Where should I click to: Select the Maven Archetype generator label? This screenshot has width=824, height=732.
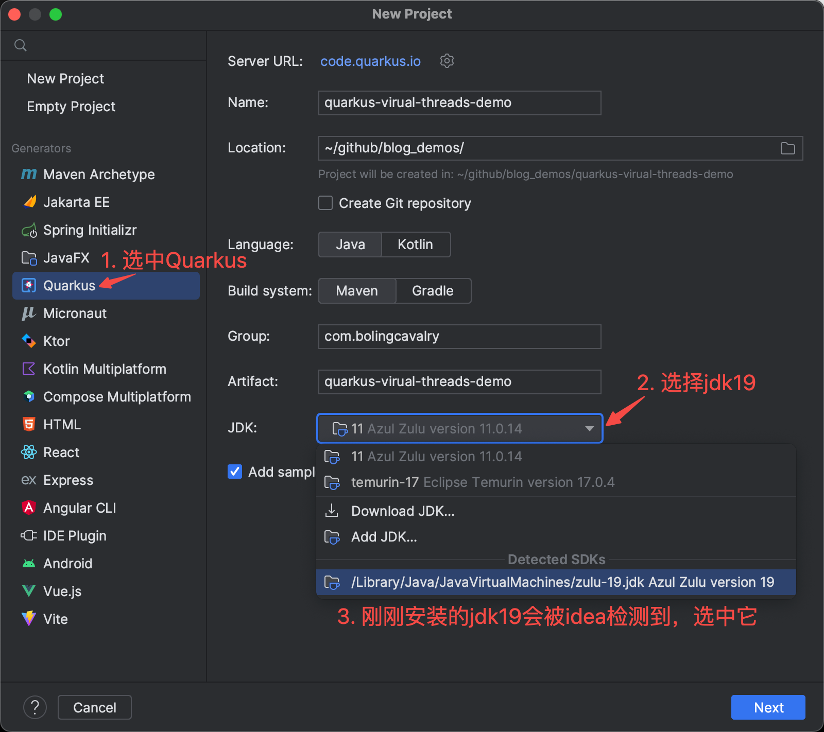pyautogui.click(x=99, y=174)
